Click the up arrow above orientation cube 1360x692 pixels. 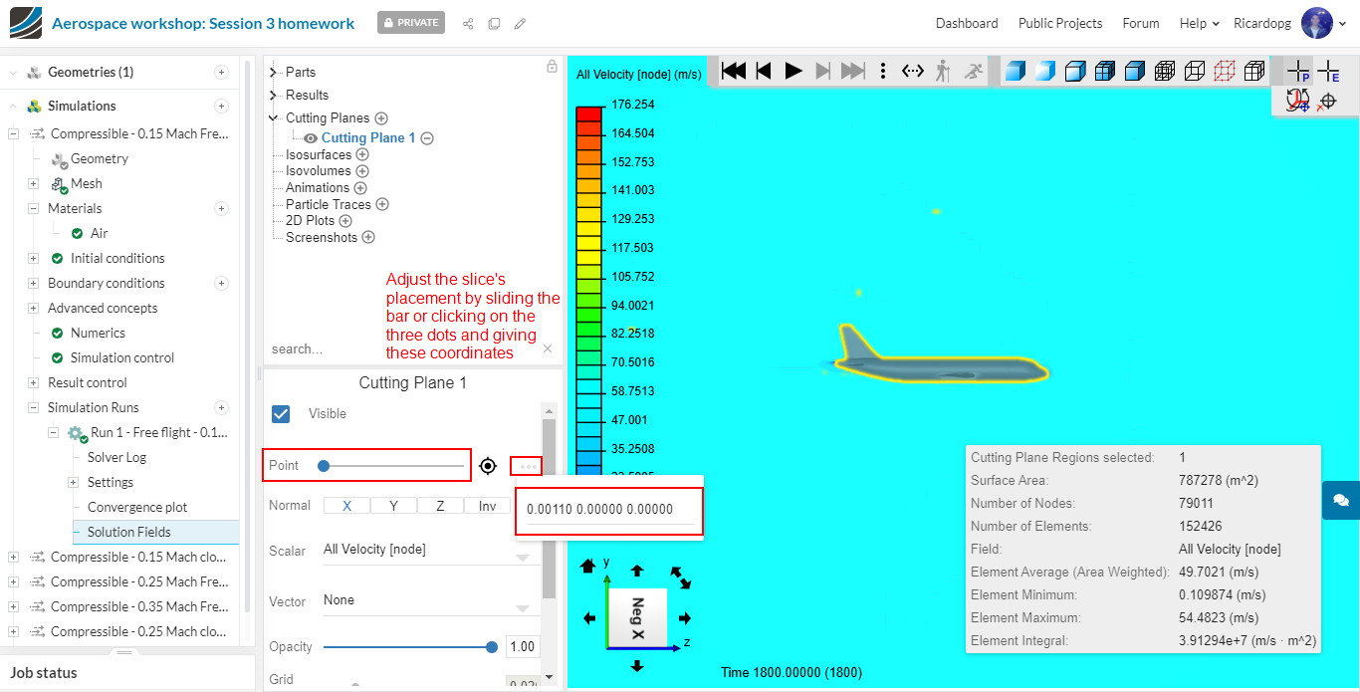[x=637, y=571]
